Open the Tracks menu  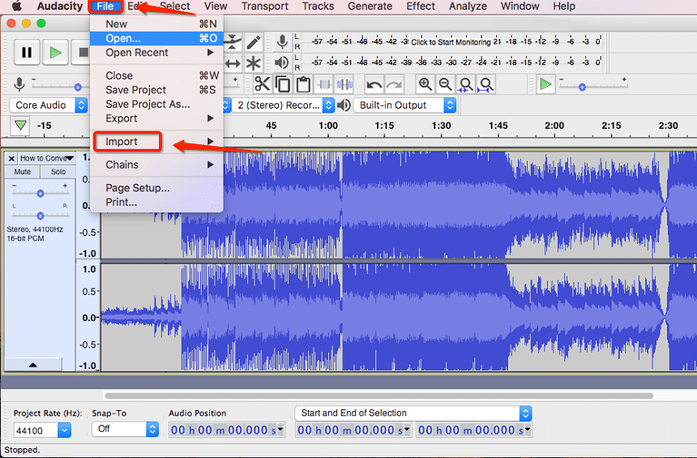tap(318, 6)
